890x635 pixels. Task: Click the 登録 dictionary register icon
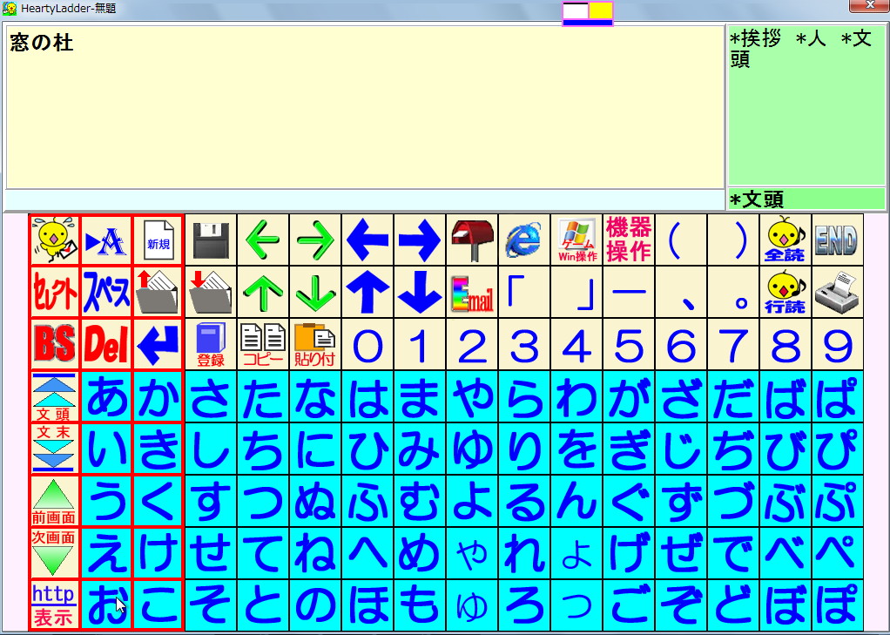210,344
